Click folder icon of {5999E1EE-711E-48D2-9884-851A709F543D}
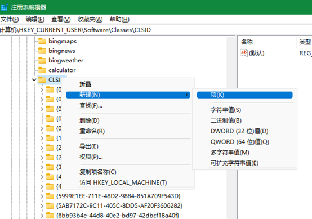Screen dimensions: 312x219 50,196
